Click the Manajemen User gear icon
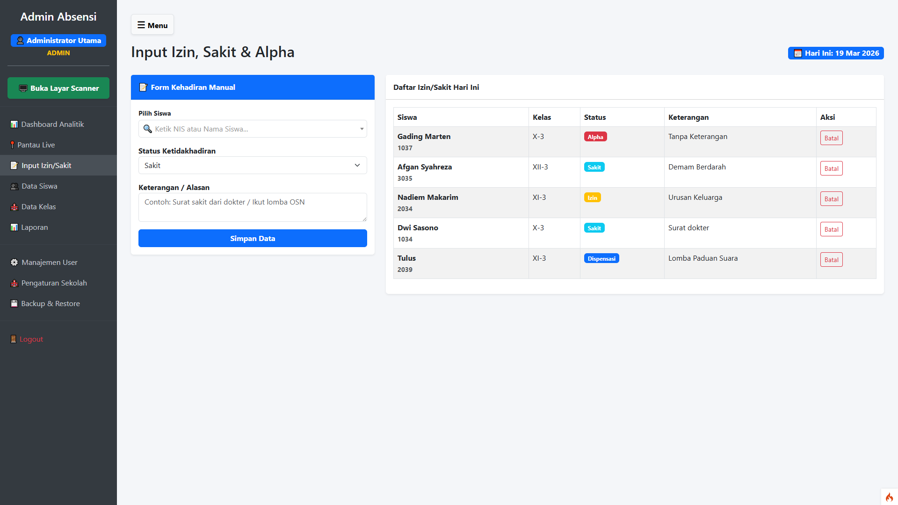The image size is (898, 505). point(14,263)
